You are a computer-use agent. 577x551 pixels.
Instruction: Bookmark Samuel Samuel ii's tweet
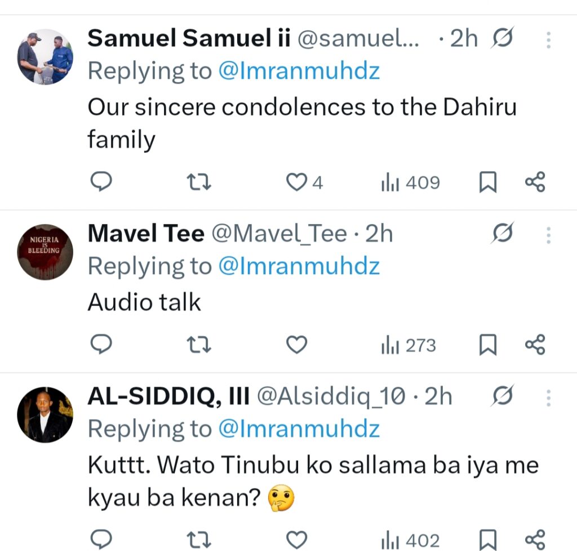point(487,182)
